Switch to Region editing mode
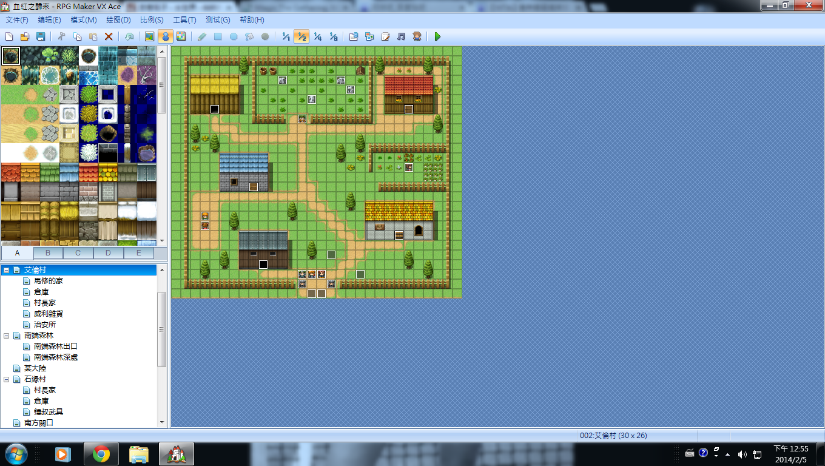Image resolution: width=825 pixels, height=466 pixels. click(x=181, y=36)
